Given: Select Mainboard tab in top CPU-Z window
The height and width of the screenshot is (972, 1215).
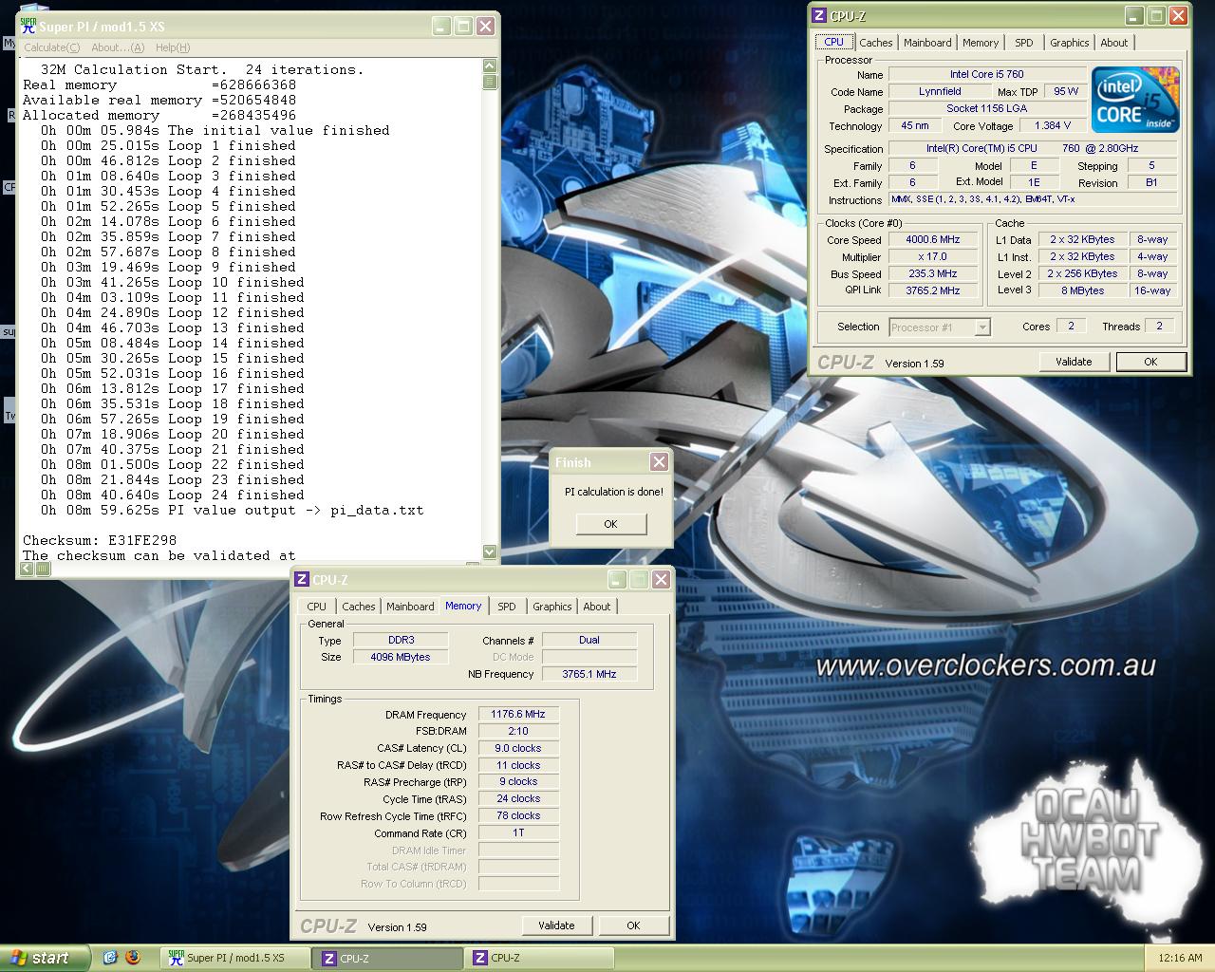Looking at the screenshot, I should [927, 43].
